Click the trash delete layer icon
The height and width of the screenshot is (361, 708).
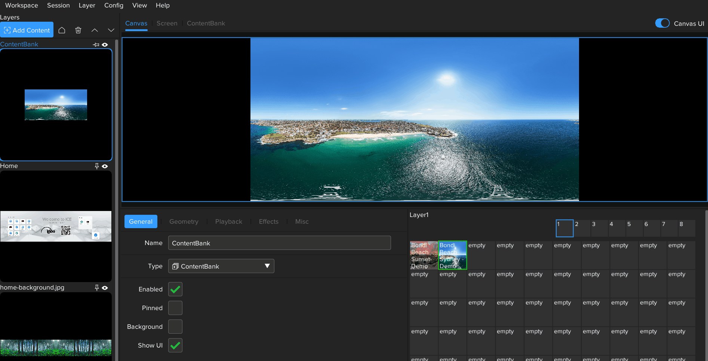point(78,30)
